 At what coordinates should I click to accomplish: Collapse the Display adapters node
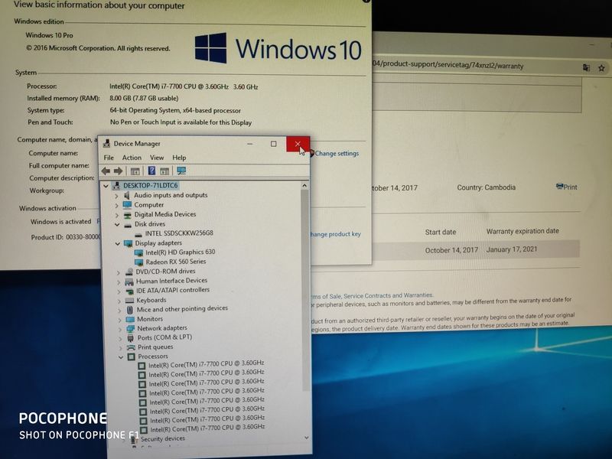tap(118, 243)
